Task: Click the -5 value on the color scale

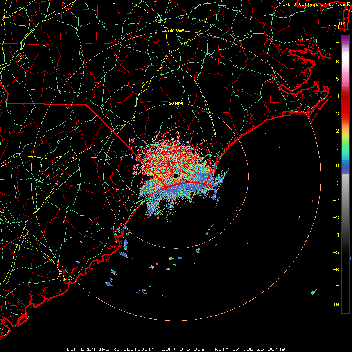Action: click(x=336, y=253)
